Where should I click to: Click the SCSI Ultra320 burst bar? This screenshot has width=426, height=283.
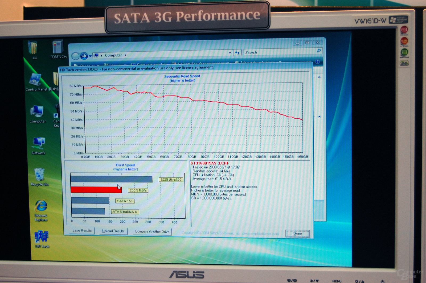pos(112,179)
